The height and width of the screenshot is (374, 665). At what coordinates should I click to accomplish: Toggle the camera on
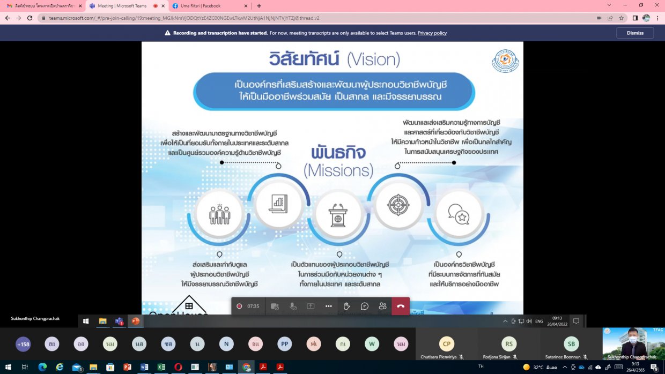[x=275, y=306]
